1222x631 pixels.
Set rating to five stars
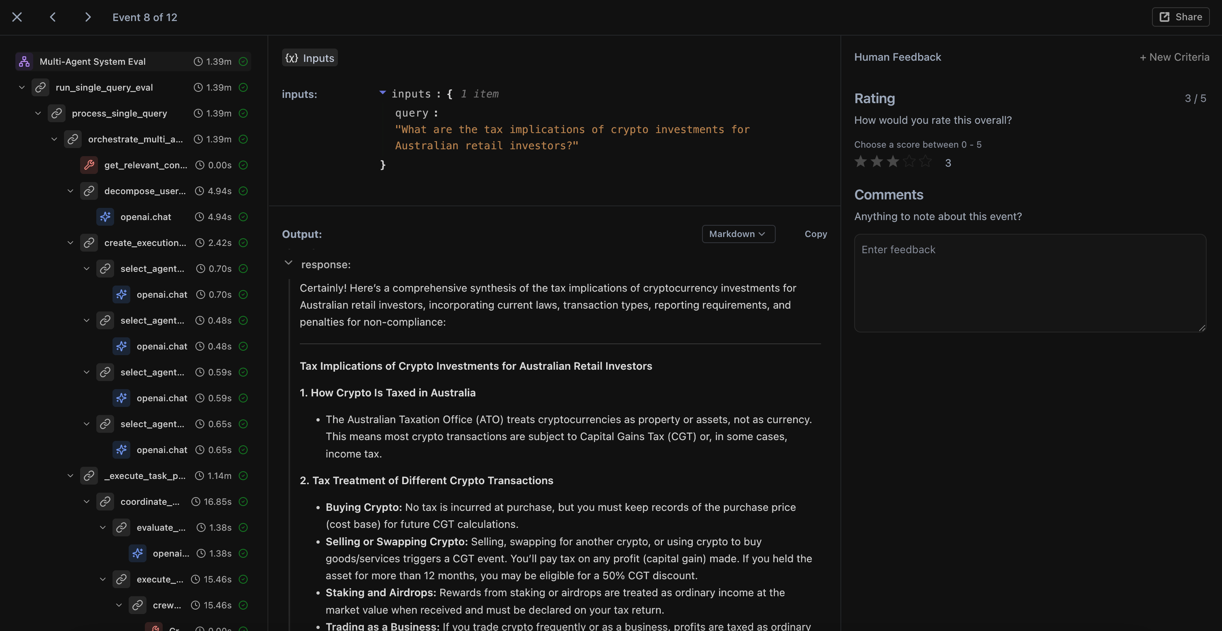coord(925,162)
